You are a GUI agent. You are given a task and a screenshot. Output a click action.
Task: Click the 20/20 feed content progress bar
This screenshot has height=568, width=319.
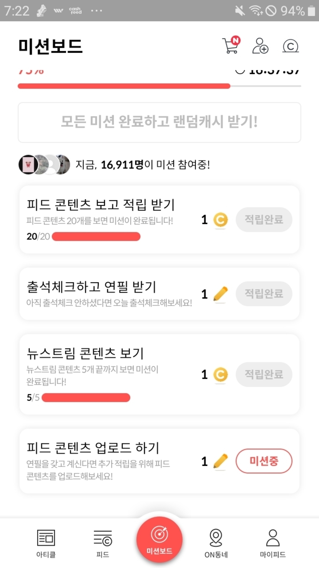(96, 236)
